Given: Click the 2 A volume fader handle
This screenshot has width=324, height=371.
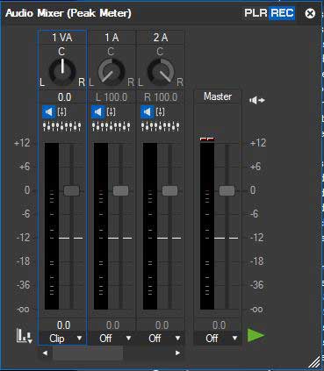Looking at the screenshot, I should [170, 190].
